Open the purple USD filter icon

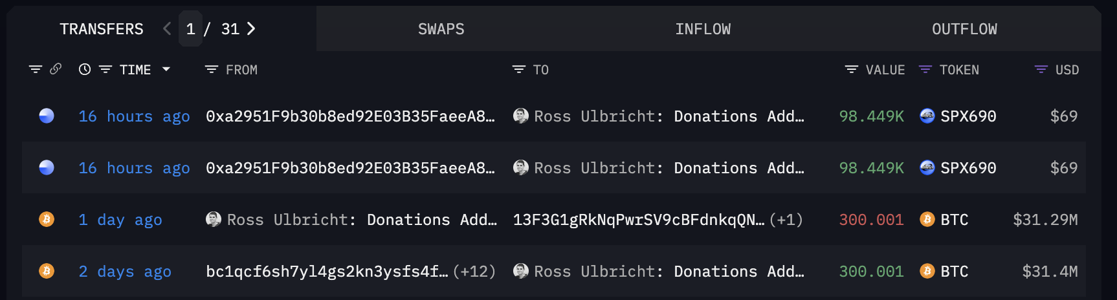coord(1041,69)
